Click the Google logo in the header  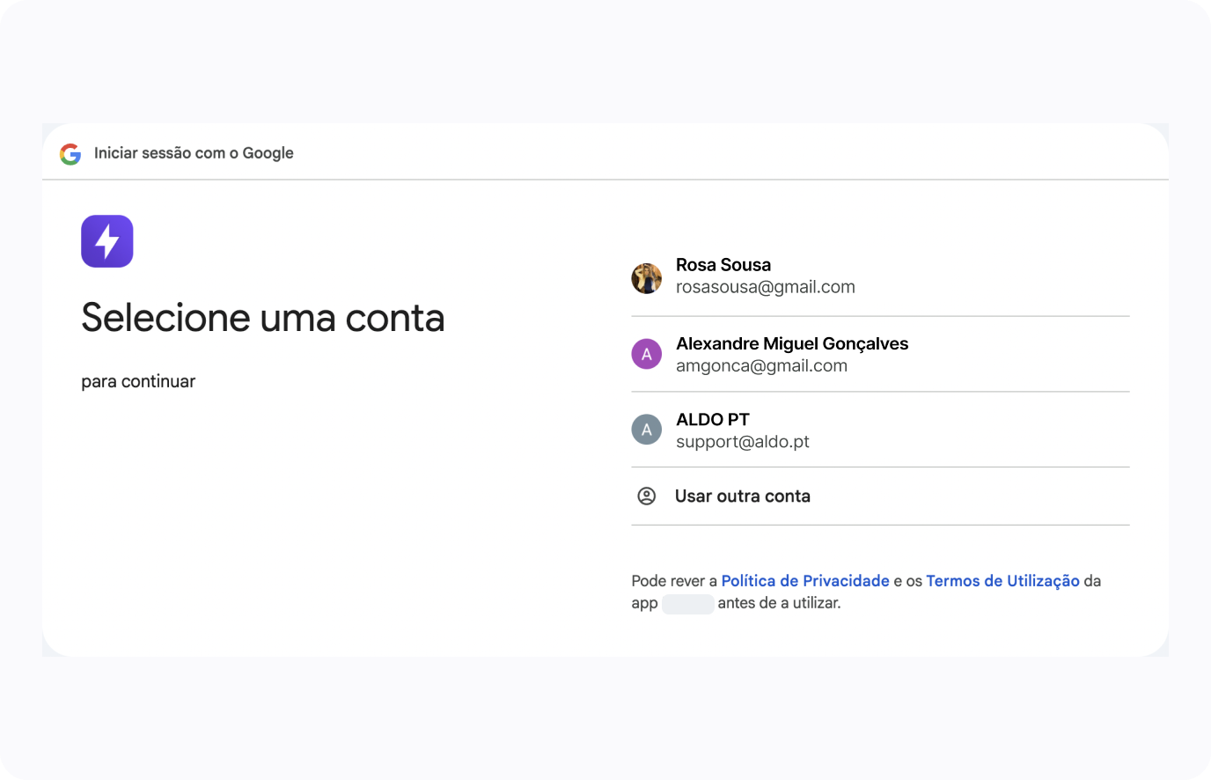(70, 154)
